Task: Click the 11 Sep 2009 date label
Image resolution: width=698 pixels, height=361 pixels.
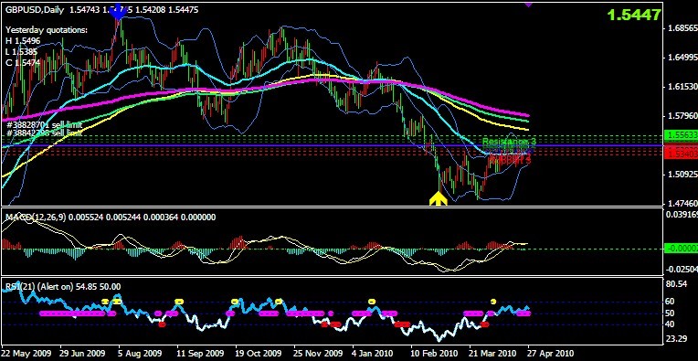Action: (201, 353)
